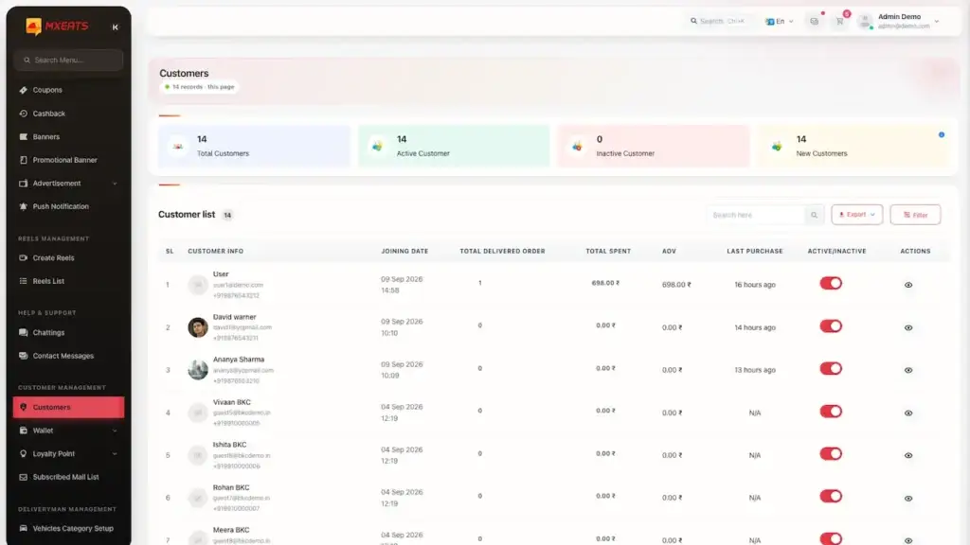This screenshot has height=545, width=970.
Task: Select Customers in the sidebar
Action: pos(68,407)
